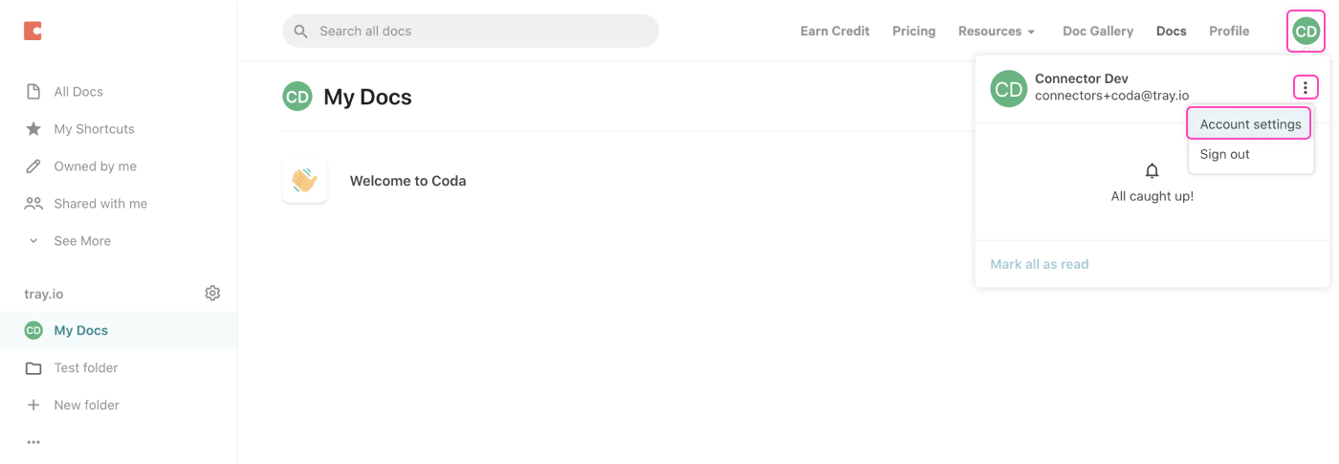Select Account settings from menu
This screenshot has height=464, width=1339.
pos(1250,124)
